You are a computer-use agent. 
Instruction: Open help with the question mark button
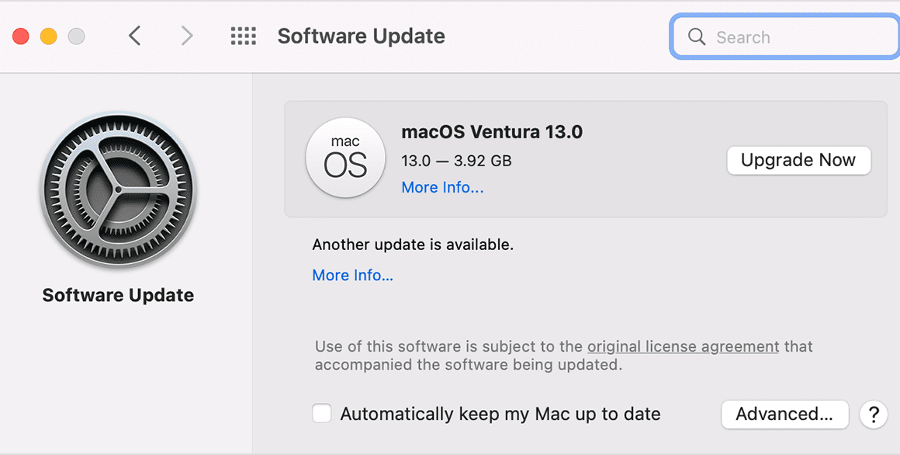tap(874, 414)
